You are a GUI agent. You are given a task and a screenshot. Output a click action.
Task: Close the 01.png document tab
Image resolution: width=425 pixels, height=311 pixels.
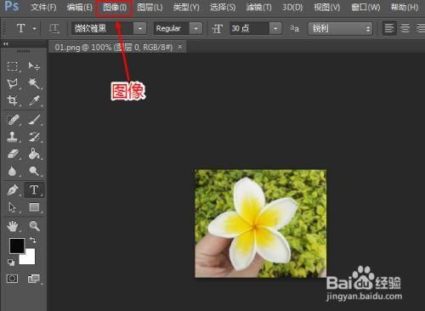pyautogui.click(x=180, y=47)
